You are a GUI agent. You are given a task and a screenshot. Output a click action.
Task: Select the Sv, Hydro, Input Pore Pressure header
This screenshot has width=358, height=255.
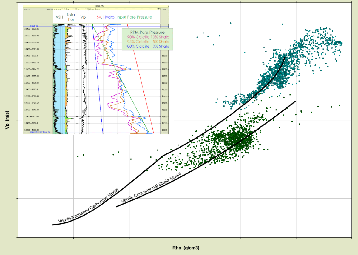124,17
